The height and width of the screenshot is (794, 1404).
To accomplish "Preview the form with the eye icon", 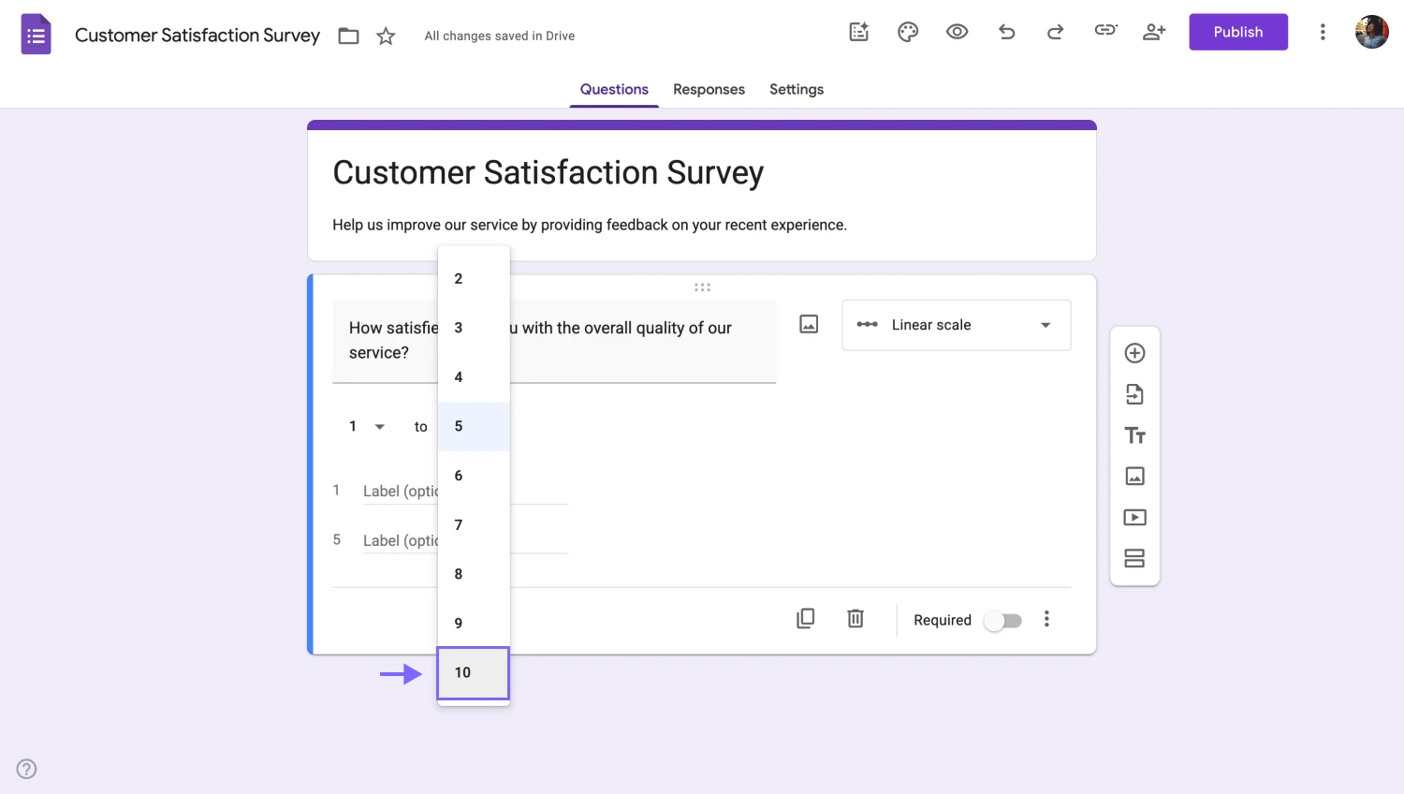I will (x=957, y=32).
